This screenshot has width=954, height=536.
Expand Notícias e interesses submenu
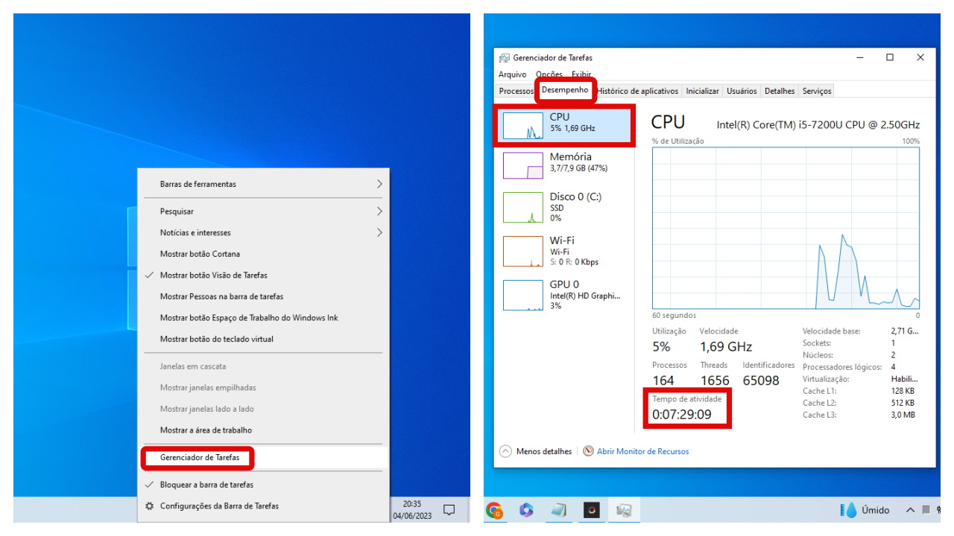[x=263, y=232]
